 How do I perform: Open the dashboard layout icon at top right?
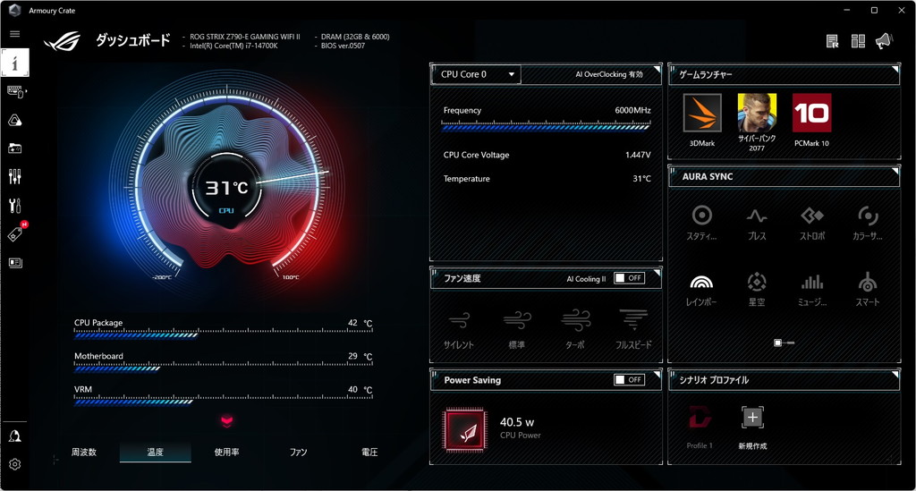click(858, 41)
